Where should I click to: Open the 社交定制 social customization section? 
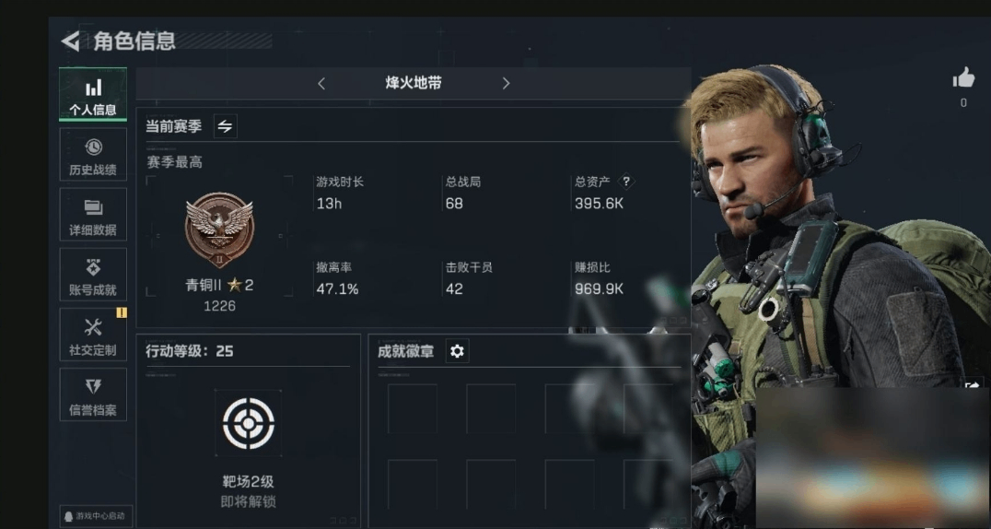[x=93, y=335]
